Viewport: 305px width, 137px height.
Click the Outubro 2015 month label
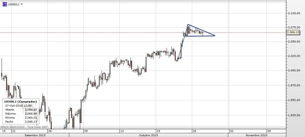[x=148, y=135]
